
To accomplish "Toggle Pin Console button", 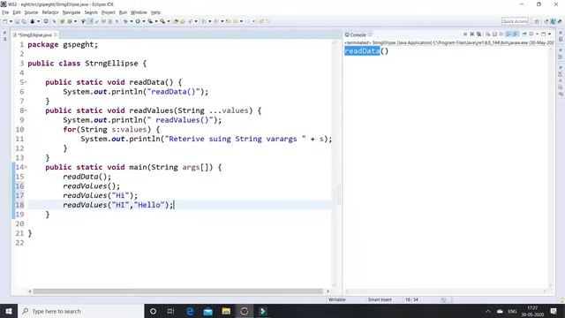I will 524,34.
